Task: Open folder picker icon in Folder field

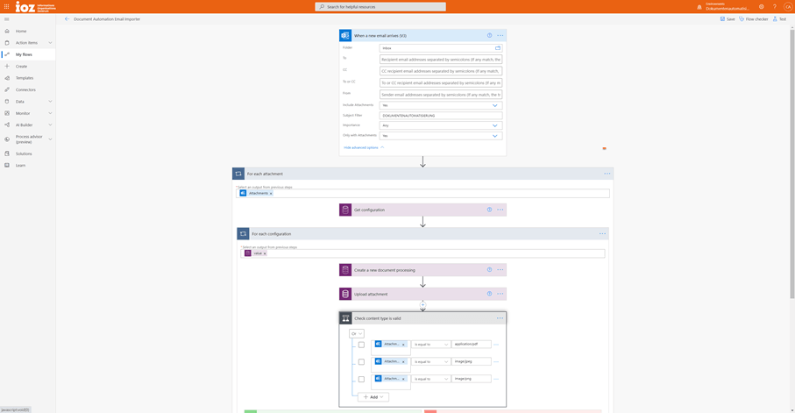Action: tap(497, 48)
